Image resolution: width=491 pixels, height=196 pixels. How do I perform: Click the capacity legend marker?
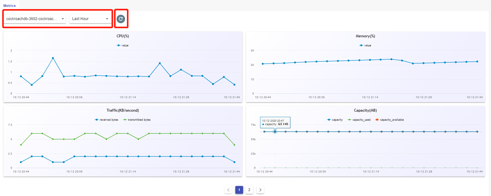pyautogui.click(x=330, y=119)
